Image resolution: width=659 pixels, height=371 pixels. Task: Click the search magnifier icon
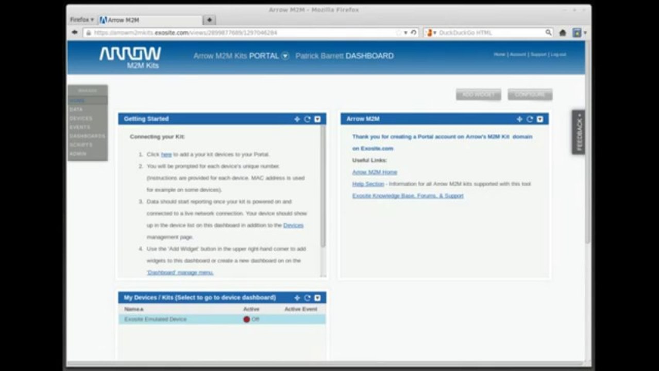[x=549, y=32]
